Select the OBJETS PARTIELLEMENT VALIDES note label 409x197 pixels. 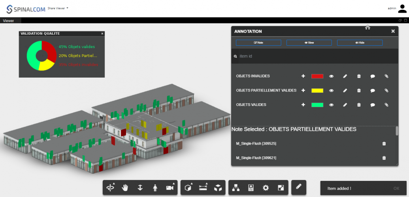[x=266, y=90]
